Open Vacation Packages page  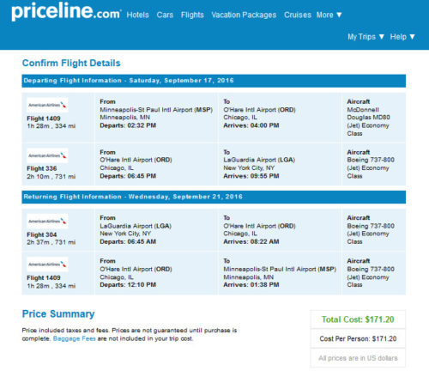pos(244,15)
